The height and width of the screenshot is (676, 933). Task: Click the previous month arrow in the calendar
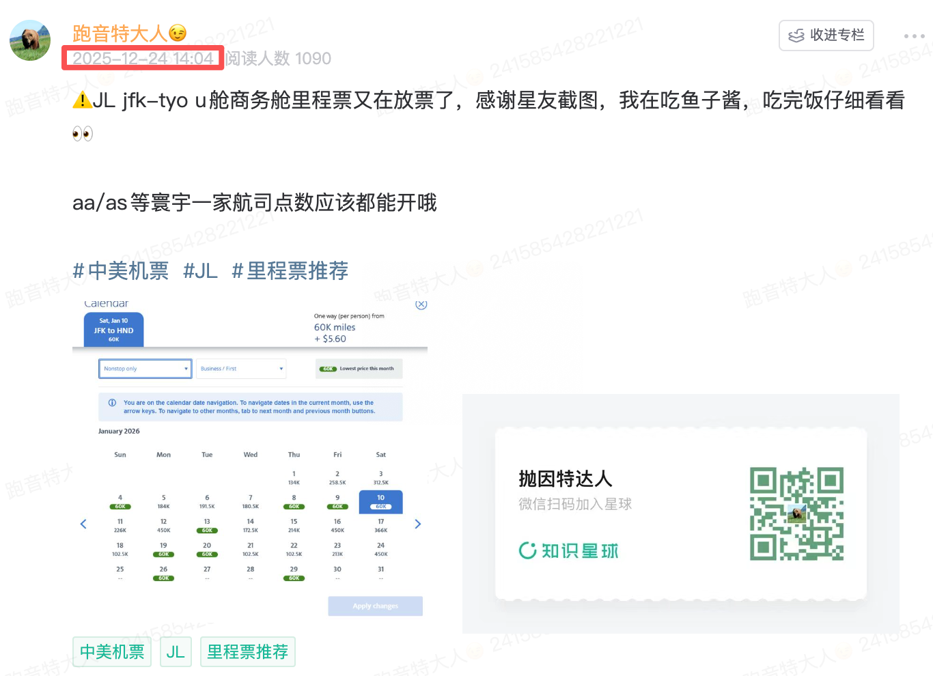click(x=83, y=524)
